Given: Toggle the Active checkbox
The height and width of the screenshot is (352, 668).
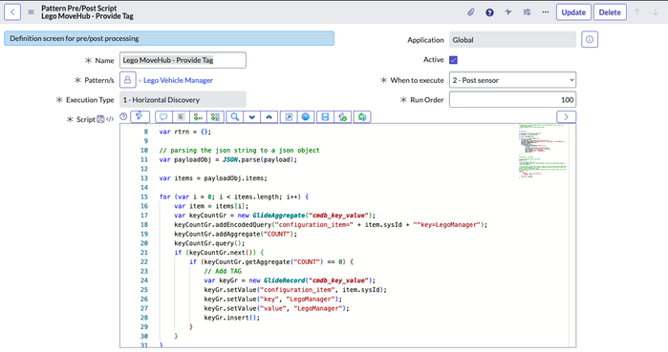Looking at the screenshot, I should coord(453,60).
